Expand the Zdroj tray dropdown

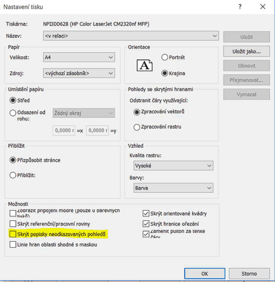79,73
